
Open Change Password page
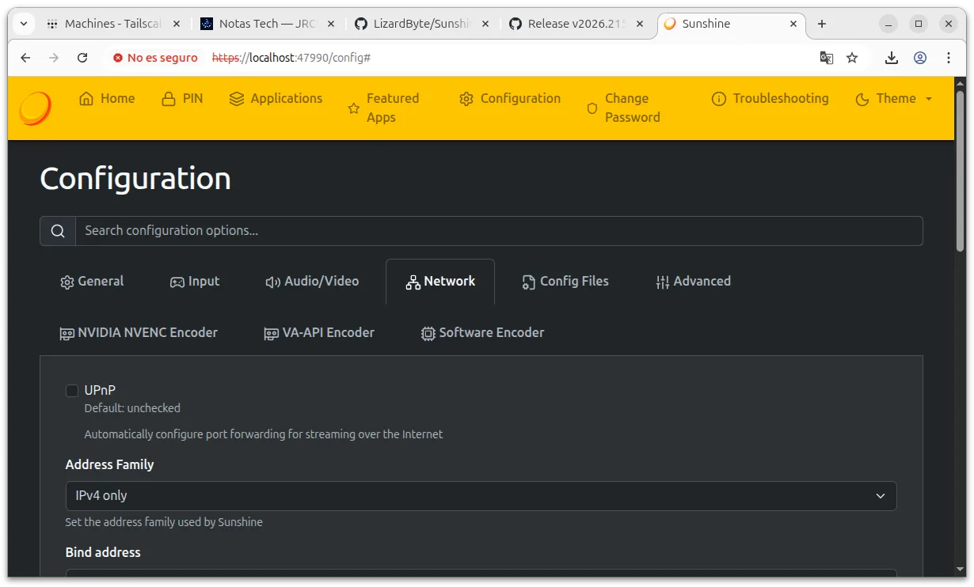click(x=623, y=108)
